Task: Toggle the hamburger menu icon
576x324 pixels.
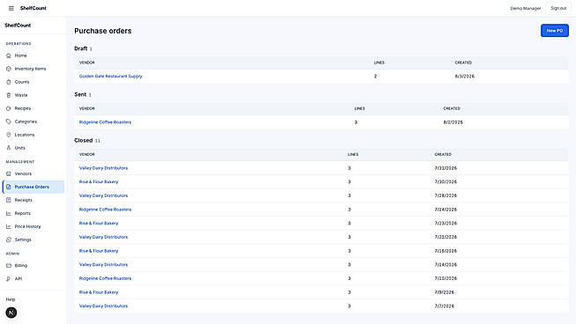Action: [x=11, y=8]
